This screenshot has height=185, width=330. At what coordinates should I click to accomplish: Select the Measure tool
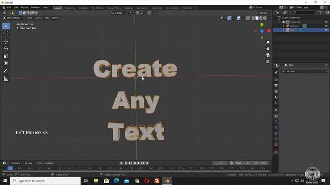[6, 79]
